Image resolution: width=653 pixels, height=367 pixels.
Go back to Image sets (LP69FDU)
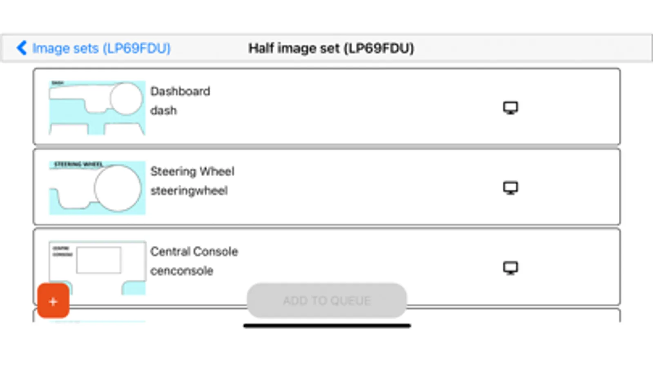(x=101, y=48)
